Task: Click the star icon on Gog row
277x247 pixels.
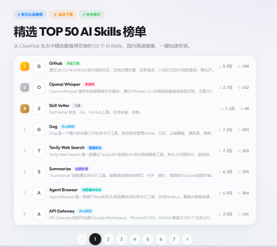Action: (x=239, y=130)
